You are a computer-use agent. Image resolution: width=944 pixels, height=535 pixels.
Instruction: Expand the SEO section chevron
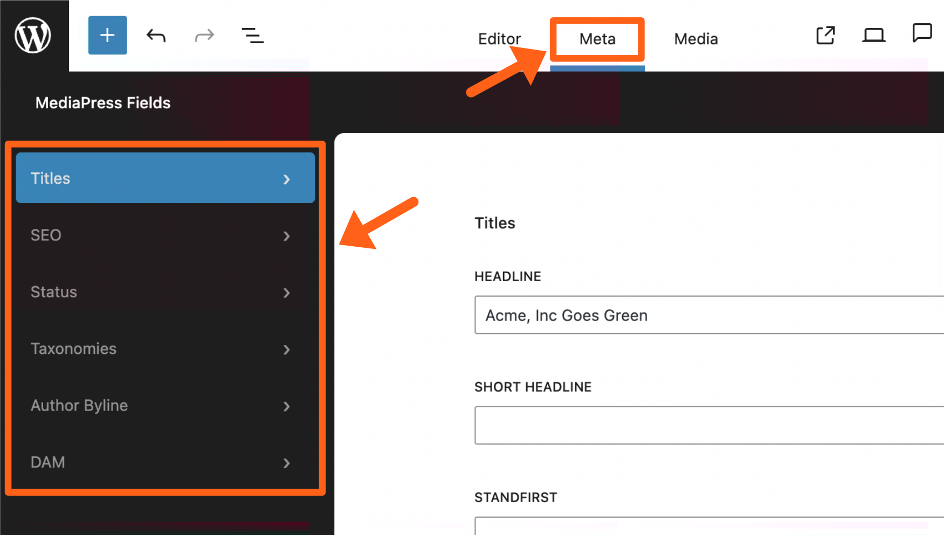(286, 236)
